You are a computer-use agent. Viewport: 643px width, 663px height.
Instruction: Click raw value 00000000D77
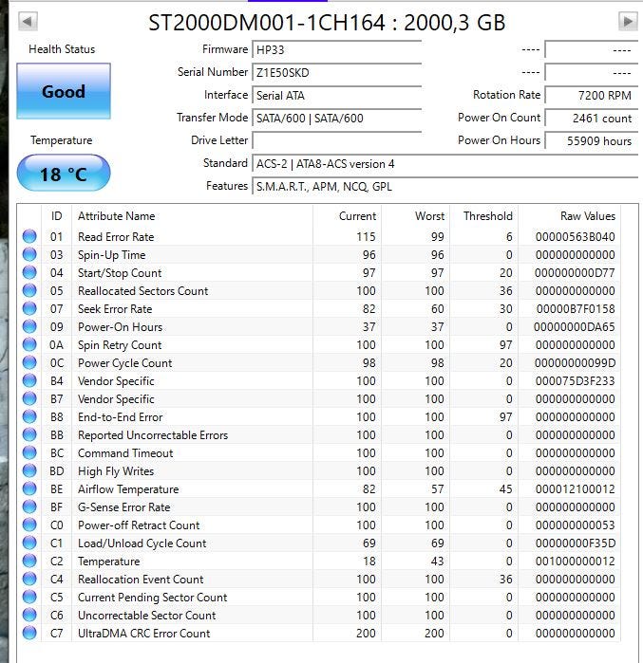pos(575,273)
